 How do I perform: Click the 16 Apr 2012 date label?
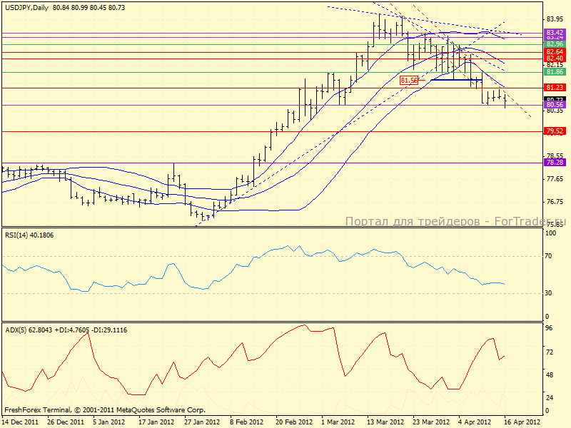click(525, 422)
